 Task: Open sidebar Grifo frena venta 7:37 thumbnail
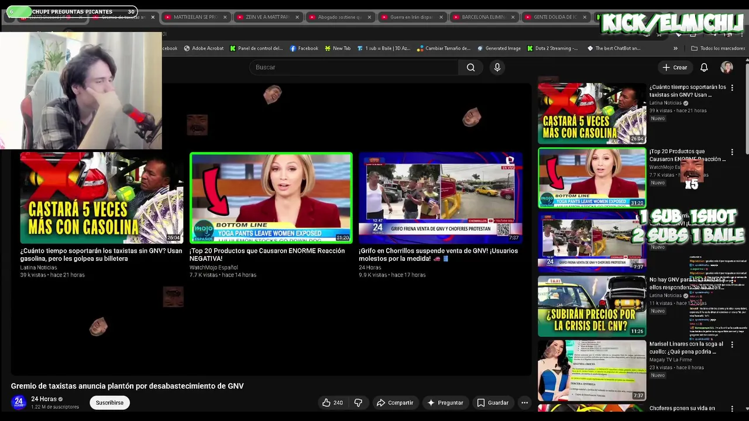coord(592,242)
